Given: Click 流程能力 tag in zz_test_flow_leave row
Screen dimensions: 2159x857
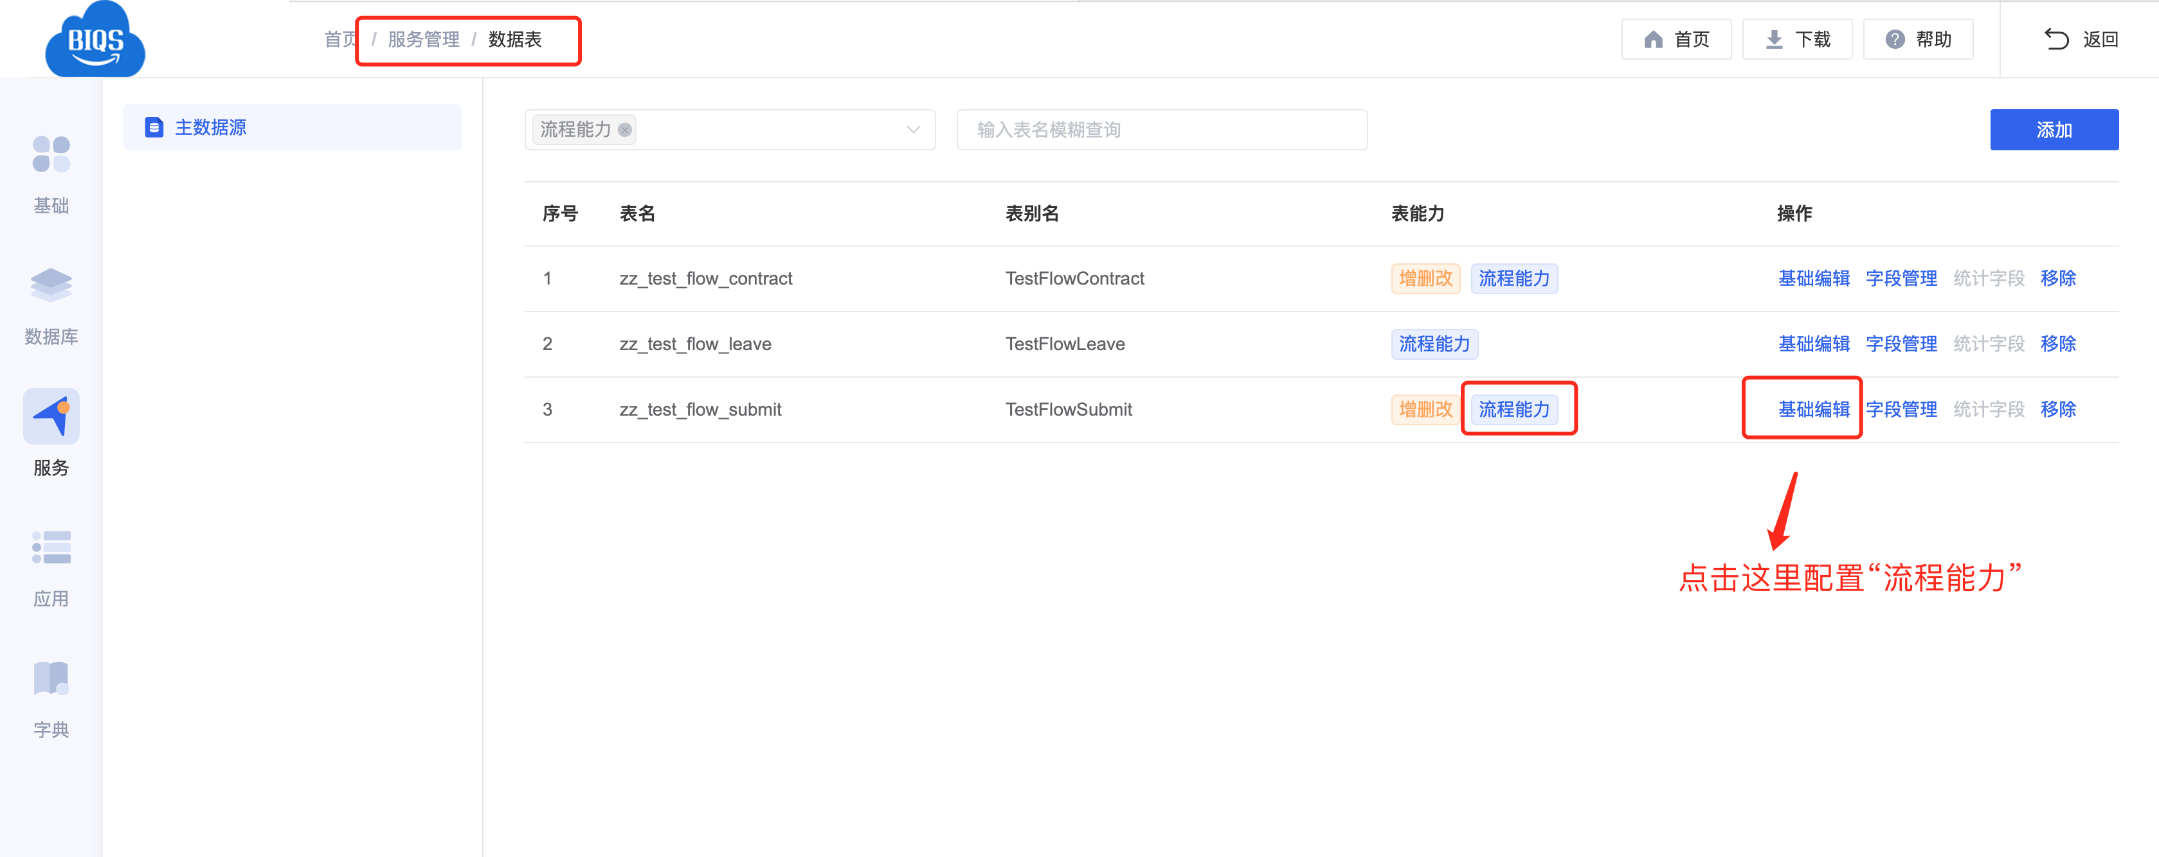Looking at the screenshot, I should [1434, 344].
